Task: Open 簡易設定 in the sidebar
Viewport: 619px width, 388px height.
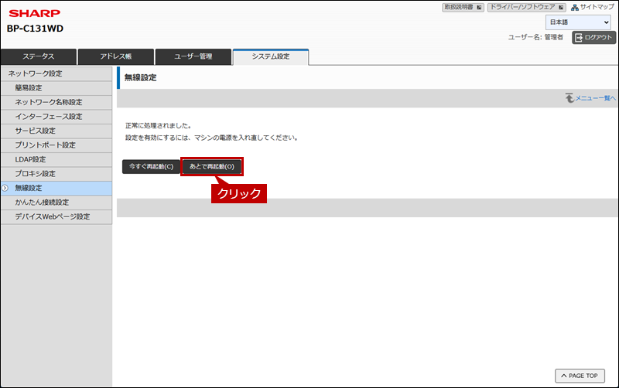Action: [x=56, y=88]
